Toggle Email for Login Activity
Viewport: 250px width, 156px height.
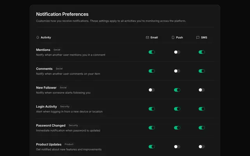pyautogui.click(x=152, y=109)
